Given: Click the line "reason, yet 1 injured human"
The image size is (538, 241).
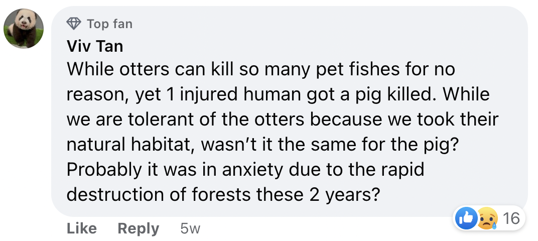Looking at the screenshot, I should 278,94.
